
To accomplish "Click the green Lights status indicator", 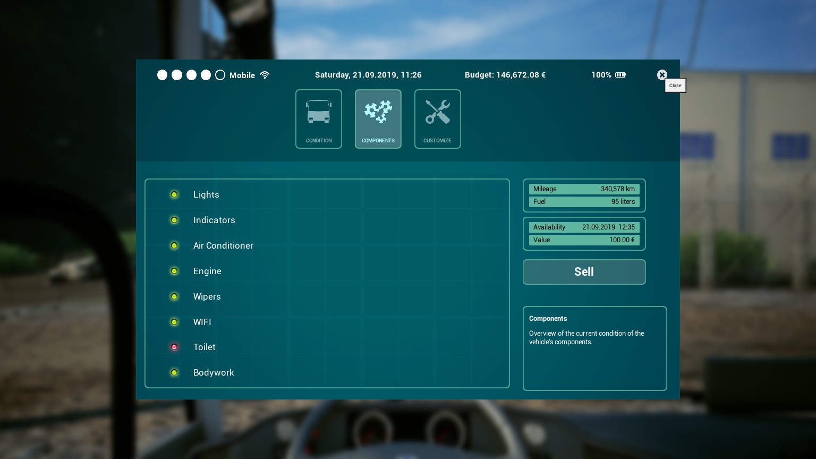I will (174, 194).
